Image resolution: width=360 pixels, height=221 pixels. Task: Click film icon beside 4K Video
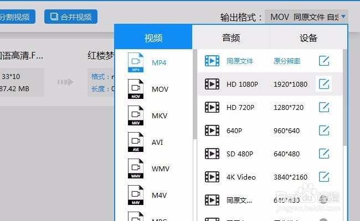tap(212, 177)
